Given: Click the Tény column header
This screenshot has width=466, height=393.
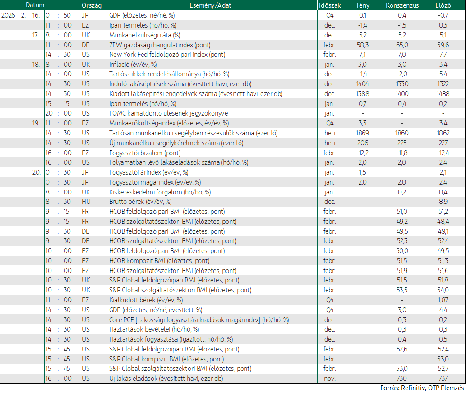Looking at the screenshot, I should coord(363,5).
